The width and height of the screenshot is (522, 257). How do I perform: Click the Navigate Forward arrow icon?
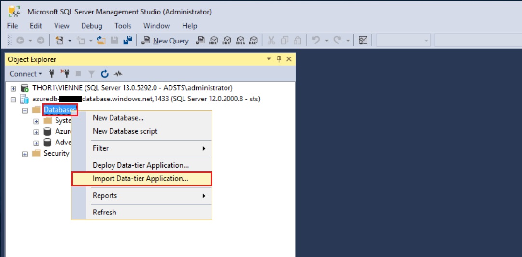41,41
